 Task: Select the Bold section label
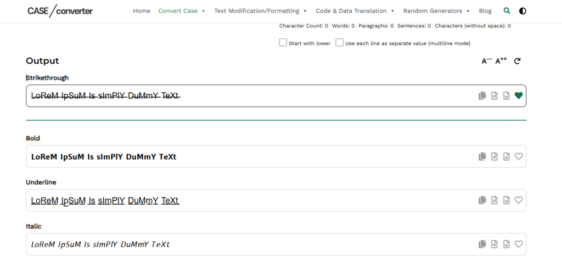(x=33, y=138)
